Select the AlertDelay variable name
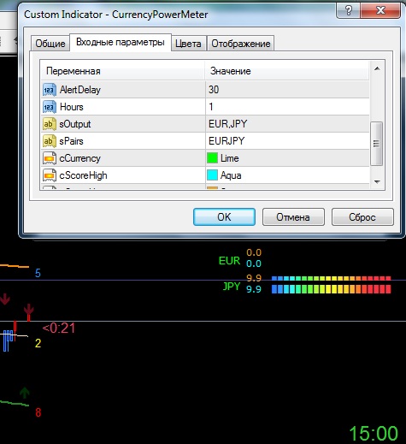The height and width of the screenshot is (444, 406). tap(80, 90)
